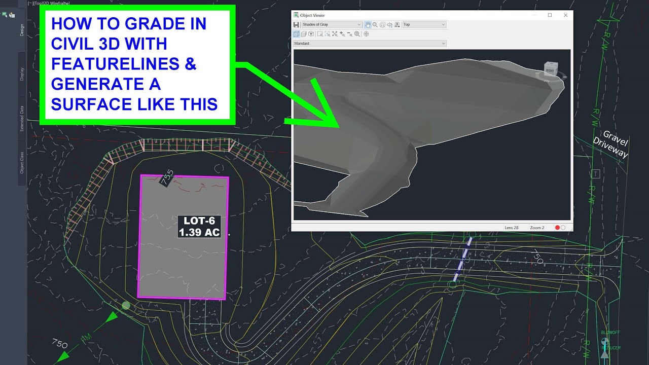Toggle perspective projection shaded box icon
Viewport: 649px width, 365px height.
(x=304, y=34)
